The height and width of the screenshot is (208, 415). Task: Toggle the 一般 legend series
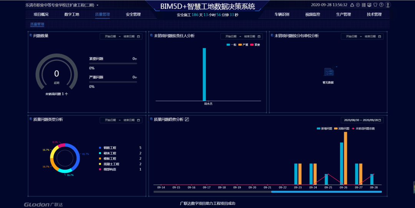pyautogui.click(x=231, y=45)
